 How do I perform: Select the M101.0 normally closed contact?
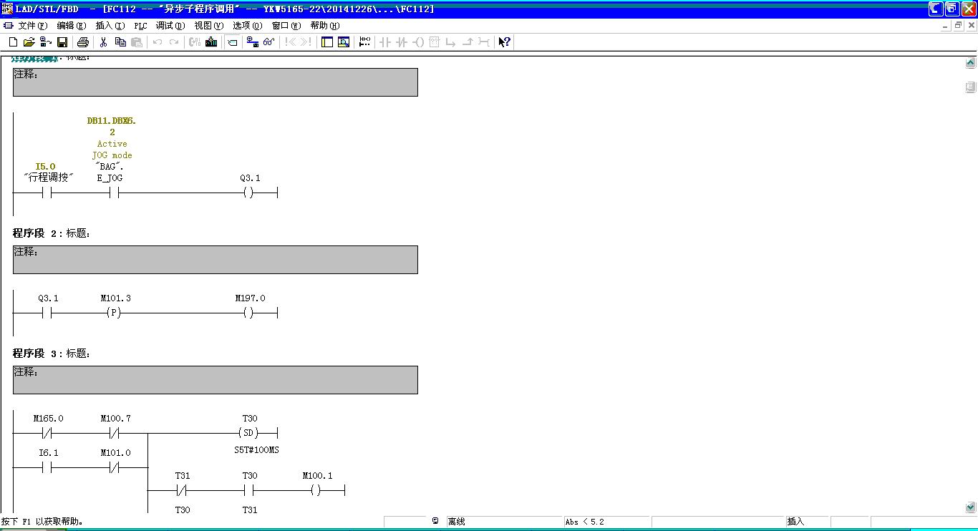[114, 467]
